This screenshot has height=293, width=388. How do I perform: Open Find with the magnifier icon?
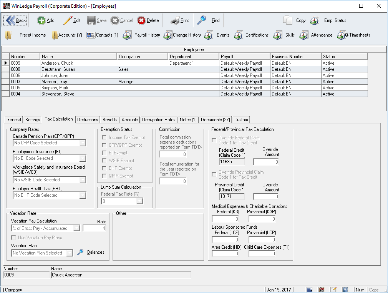click(x=202, y=20)
